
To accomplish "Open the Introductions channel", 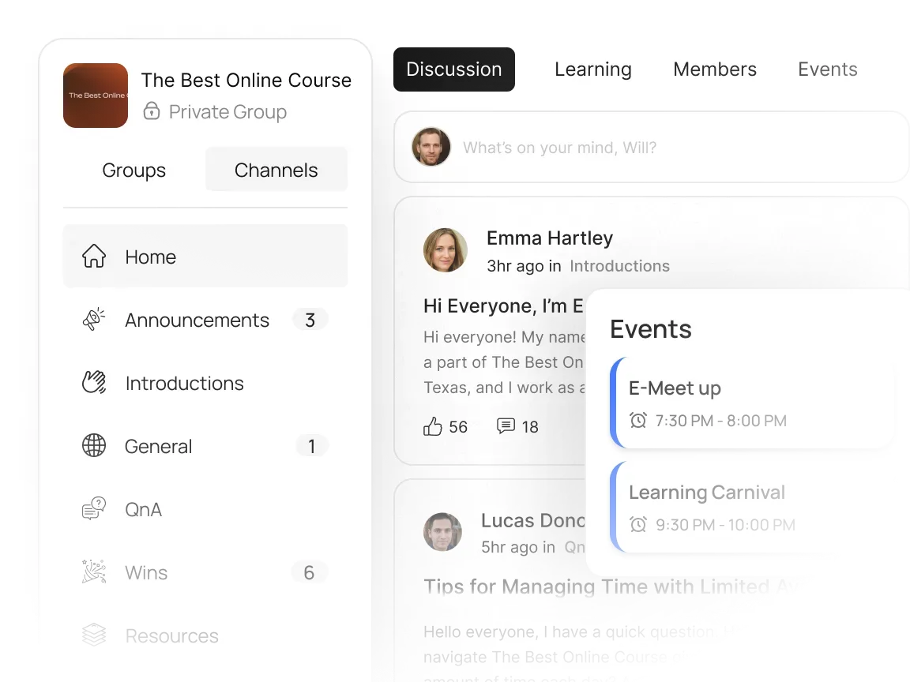I will pyautogui.click(x=205, y=383).
